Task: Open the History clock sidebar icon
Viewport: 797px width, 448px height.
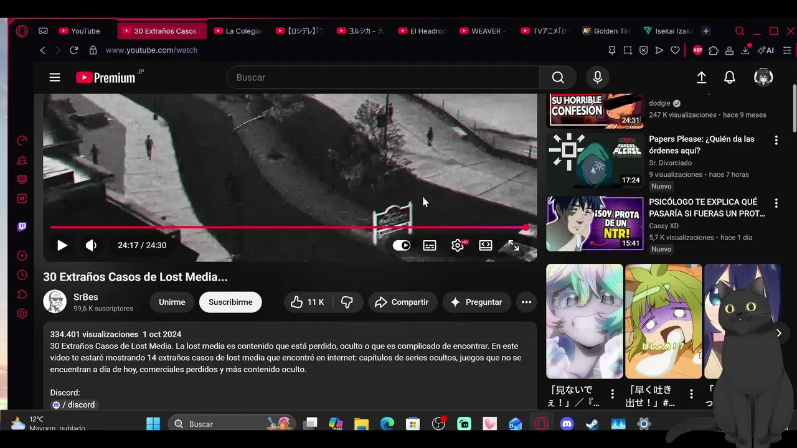Action: [x=22, y=275]
